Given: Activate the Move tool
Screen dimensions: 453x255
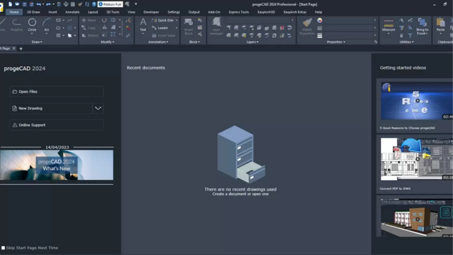Looking at the screenshot, I should click(89, 20).
